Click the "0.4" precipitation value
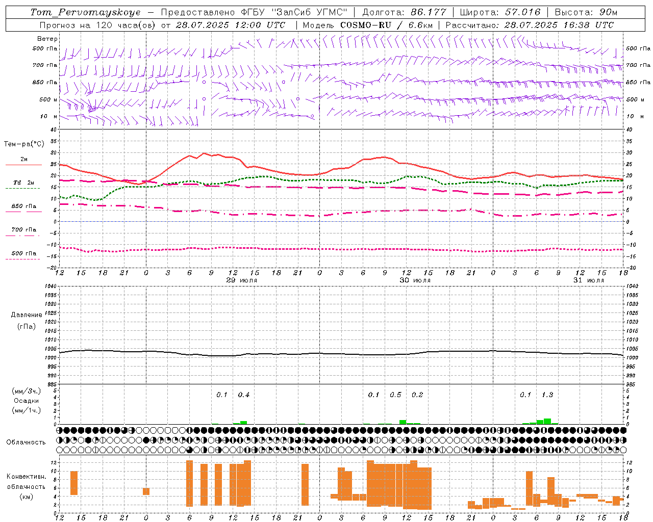The width and height of the screenshot is (653, 522). pyautogui.click(x=244, y=395)
